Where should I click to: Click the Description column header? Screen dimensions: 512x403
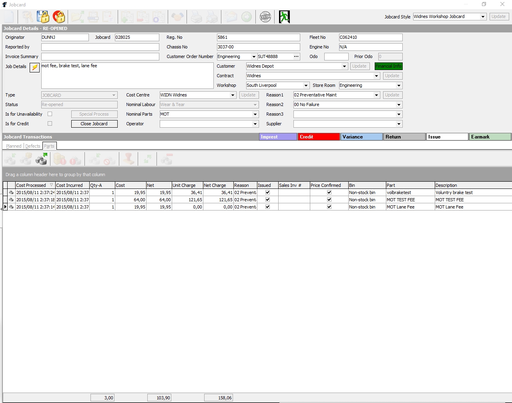(x=473, y=185)
